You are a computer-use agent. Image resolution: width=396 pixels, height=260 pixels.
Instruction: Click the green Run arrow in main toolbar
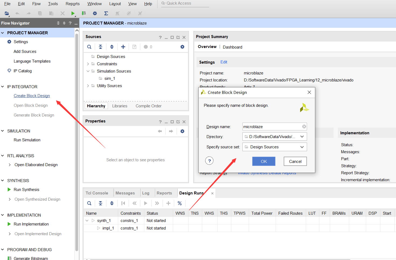[x=73, y=13]
